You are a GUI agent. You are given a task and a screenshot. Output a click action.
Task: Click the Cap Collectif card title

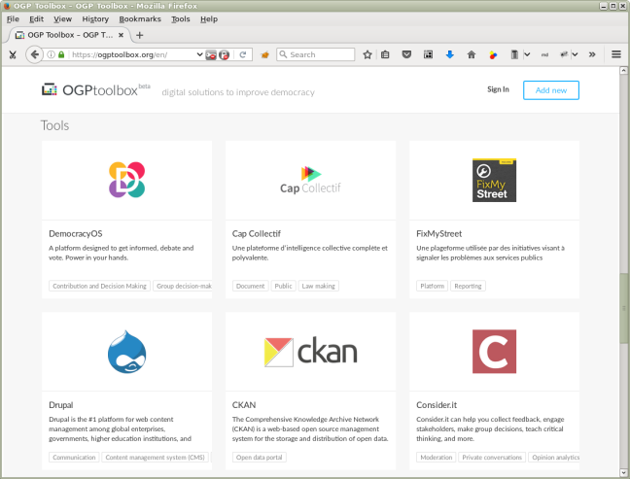(257, 234)
